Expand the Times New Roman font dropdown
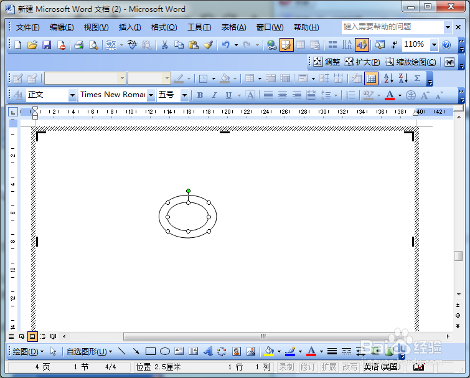Viewport: 470px width, 378px height. [x=151, y=95]
